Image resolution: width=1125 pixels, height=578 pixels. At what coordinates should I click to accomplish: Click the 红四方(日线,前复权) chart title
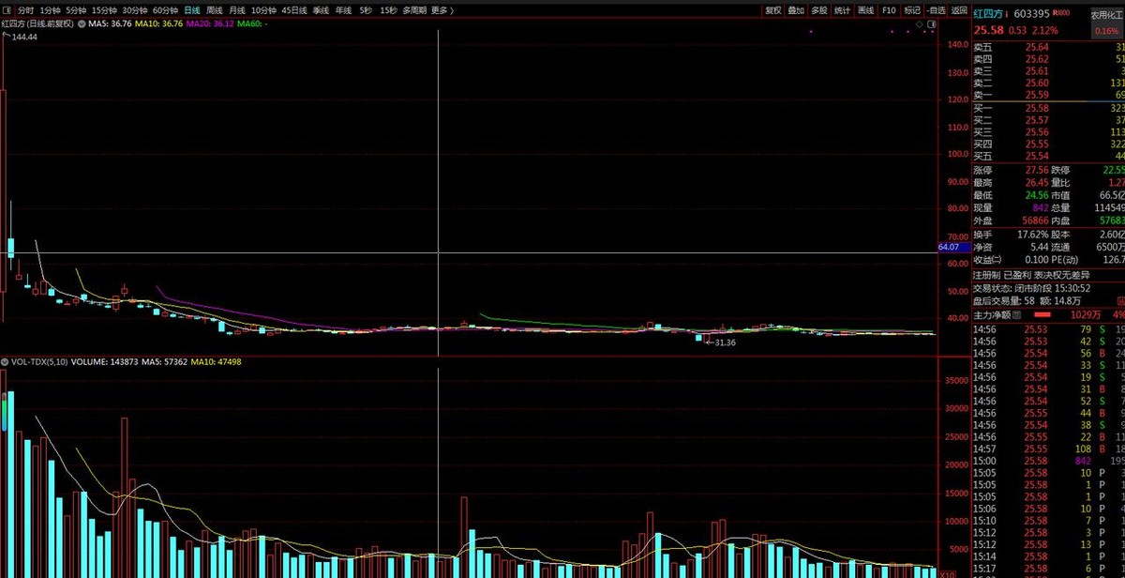pos(37,23)
